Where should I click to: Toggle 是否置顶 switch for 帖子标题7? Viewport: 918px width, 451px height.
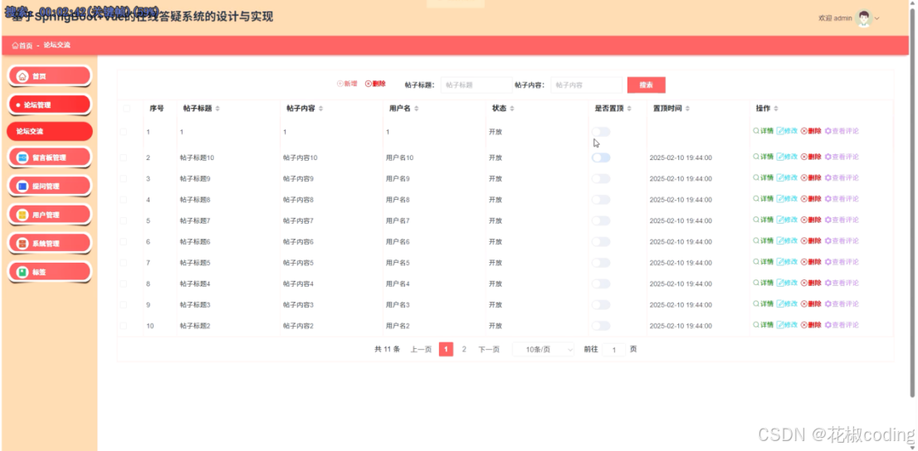601,221
